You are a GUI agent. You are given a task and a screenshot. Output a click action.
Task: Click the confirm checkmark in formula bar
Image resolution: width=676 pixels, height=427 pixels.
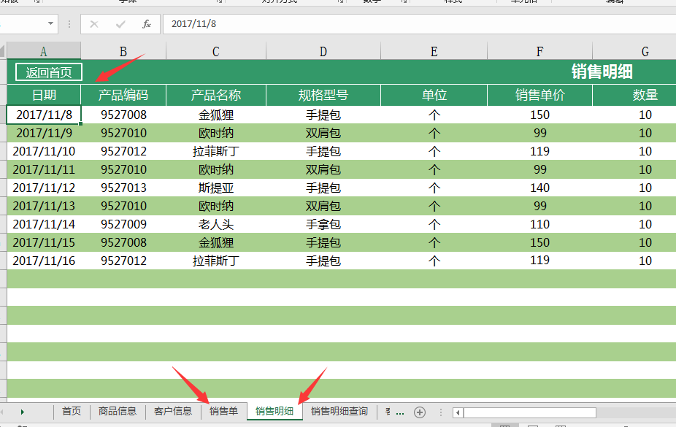[x=120, y=24]
